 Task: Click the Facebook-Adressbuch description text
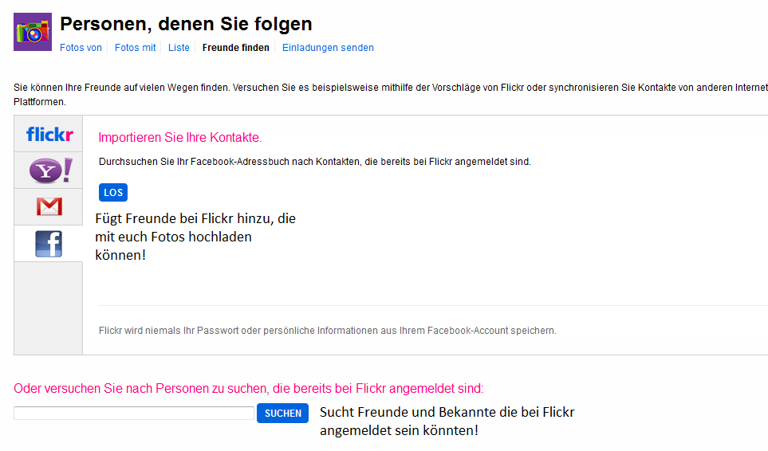coord(314,162)
